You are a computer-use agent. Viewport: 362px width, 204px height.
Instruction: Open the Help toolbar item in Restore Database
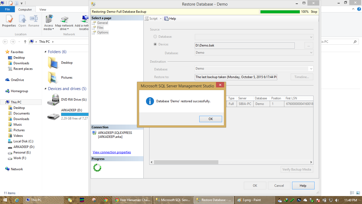coord(170,19)
